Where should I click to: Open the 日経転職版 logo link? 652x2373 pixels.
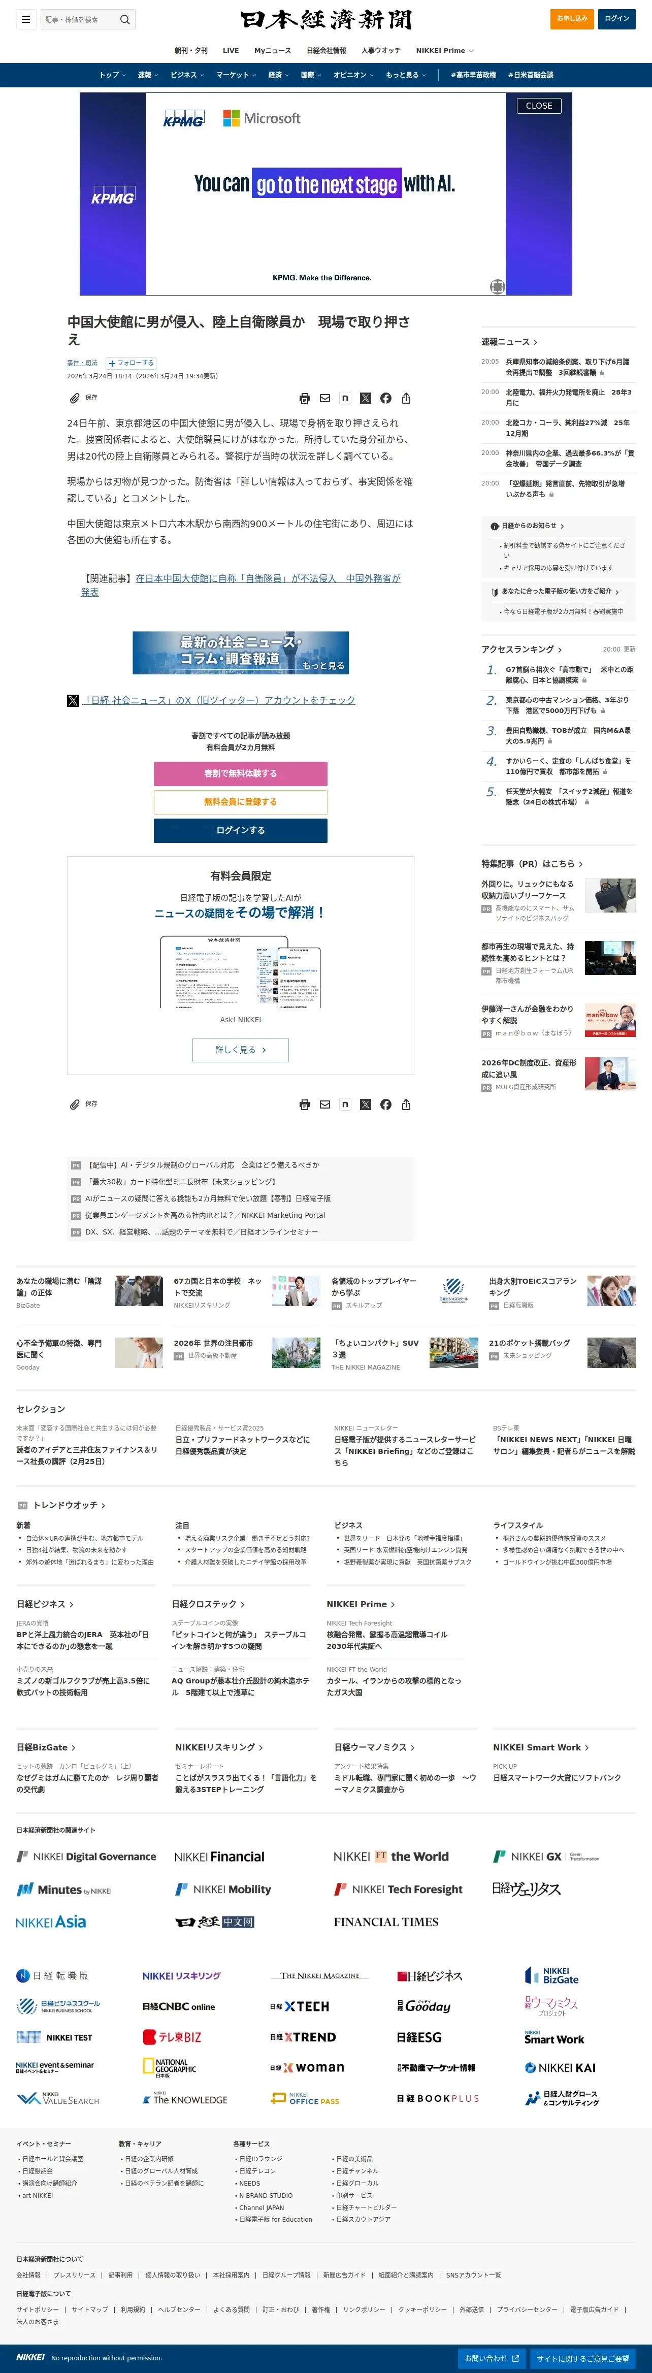click(52, 1975)
